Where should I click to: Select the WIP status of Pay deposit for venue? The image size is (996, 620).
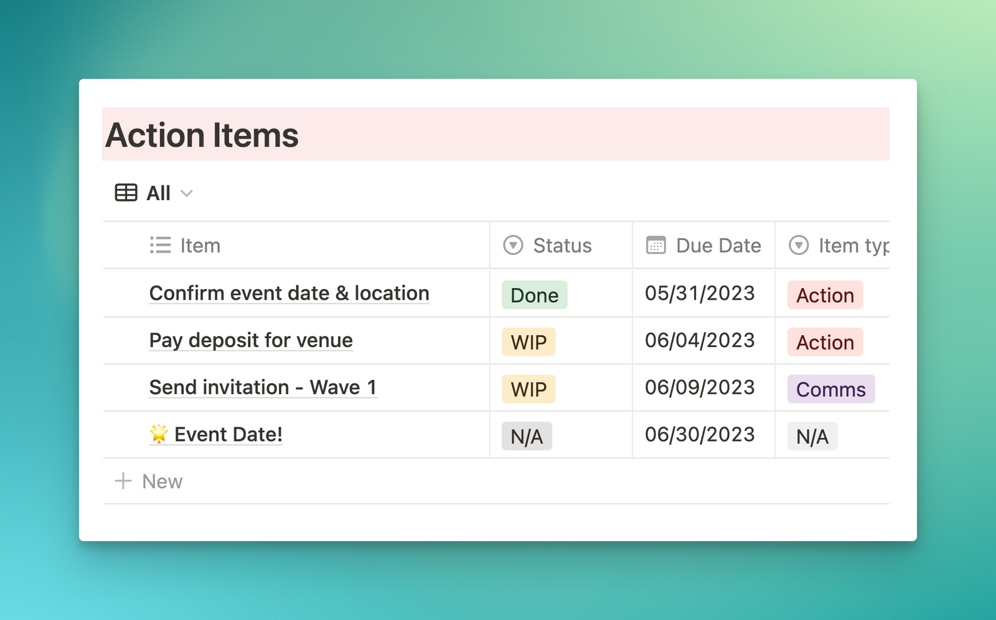point(528,341)
